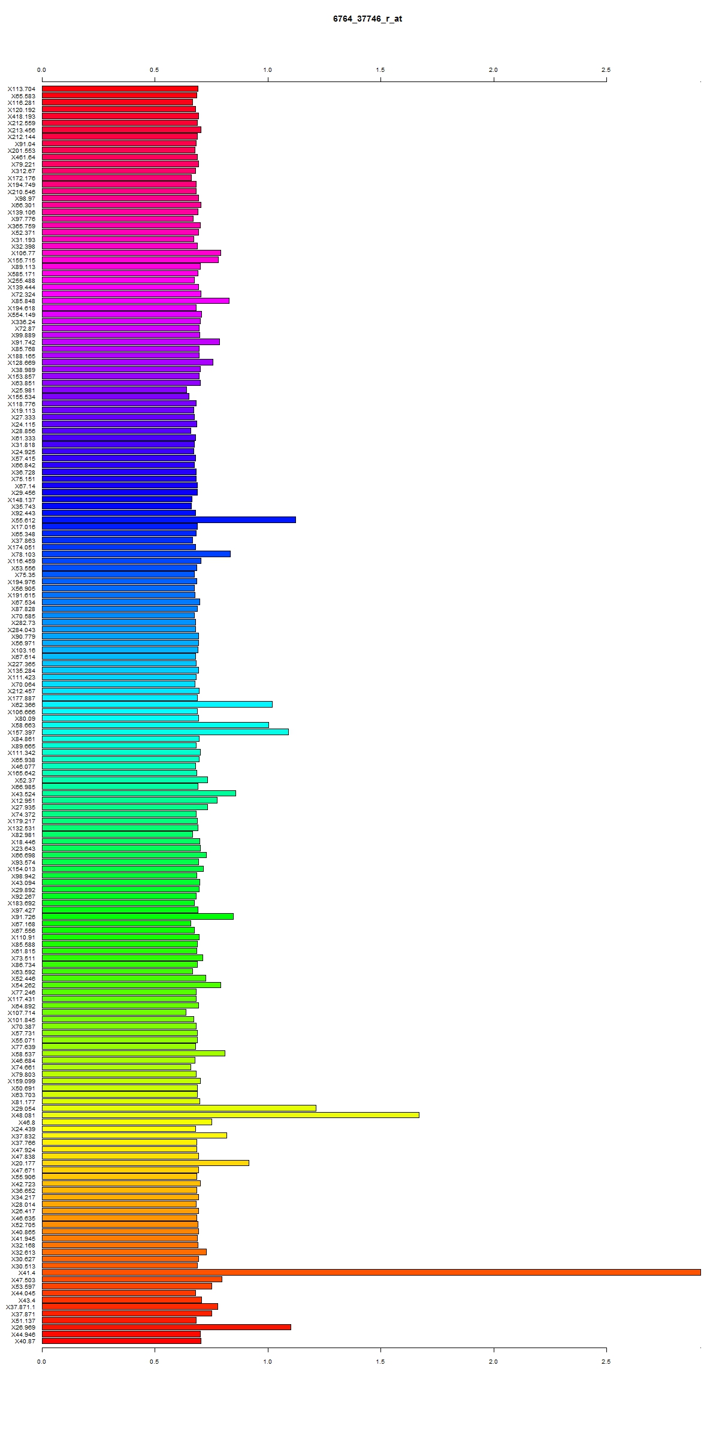This screenshot has width=719, height=1438.
Task: Select the X12.951 row label
Action: [x=23, y=800]
